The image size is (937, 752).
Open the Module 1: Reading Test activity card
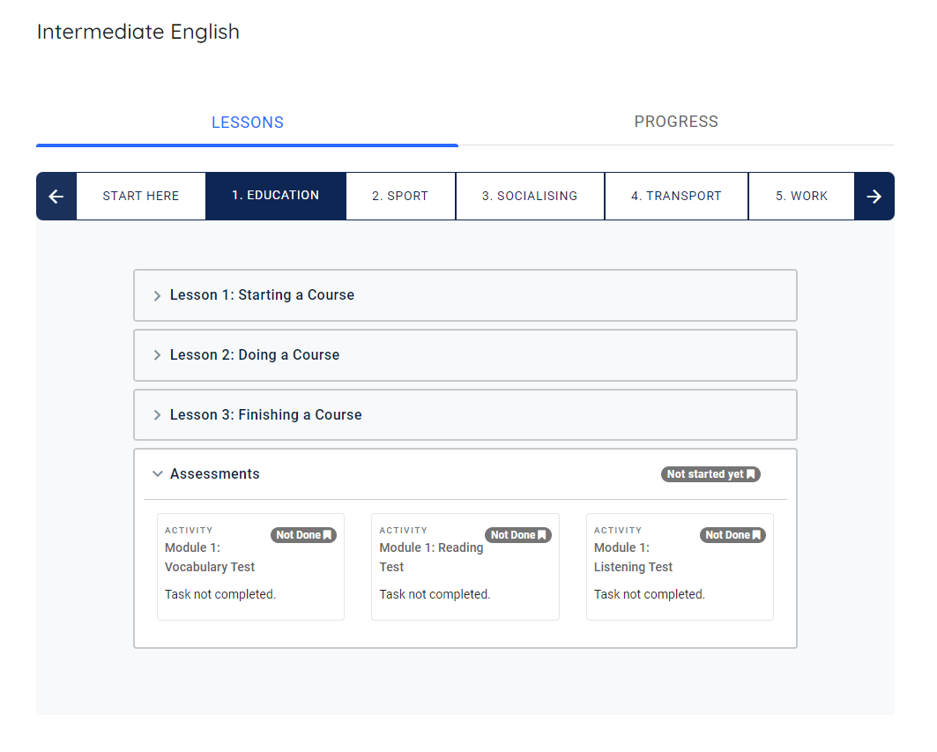pos(465,567)
